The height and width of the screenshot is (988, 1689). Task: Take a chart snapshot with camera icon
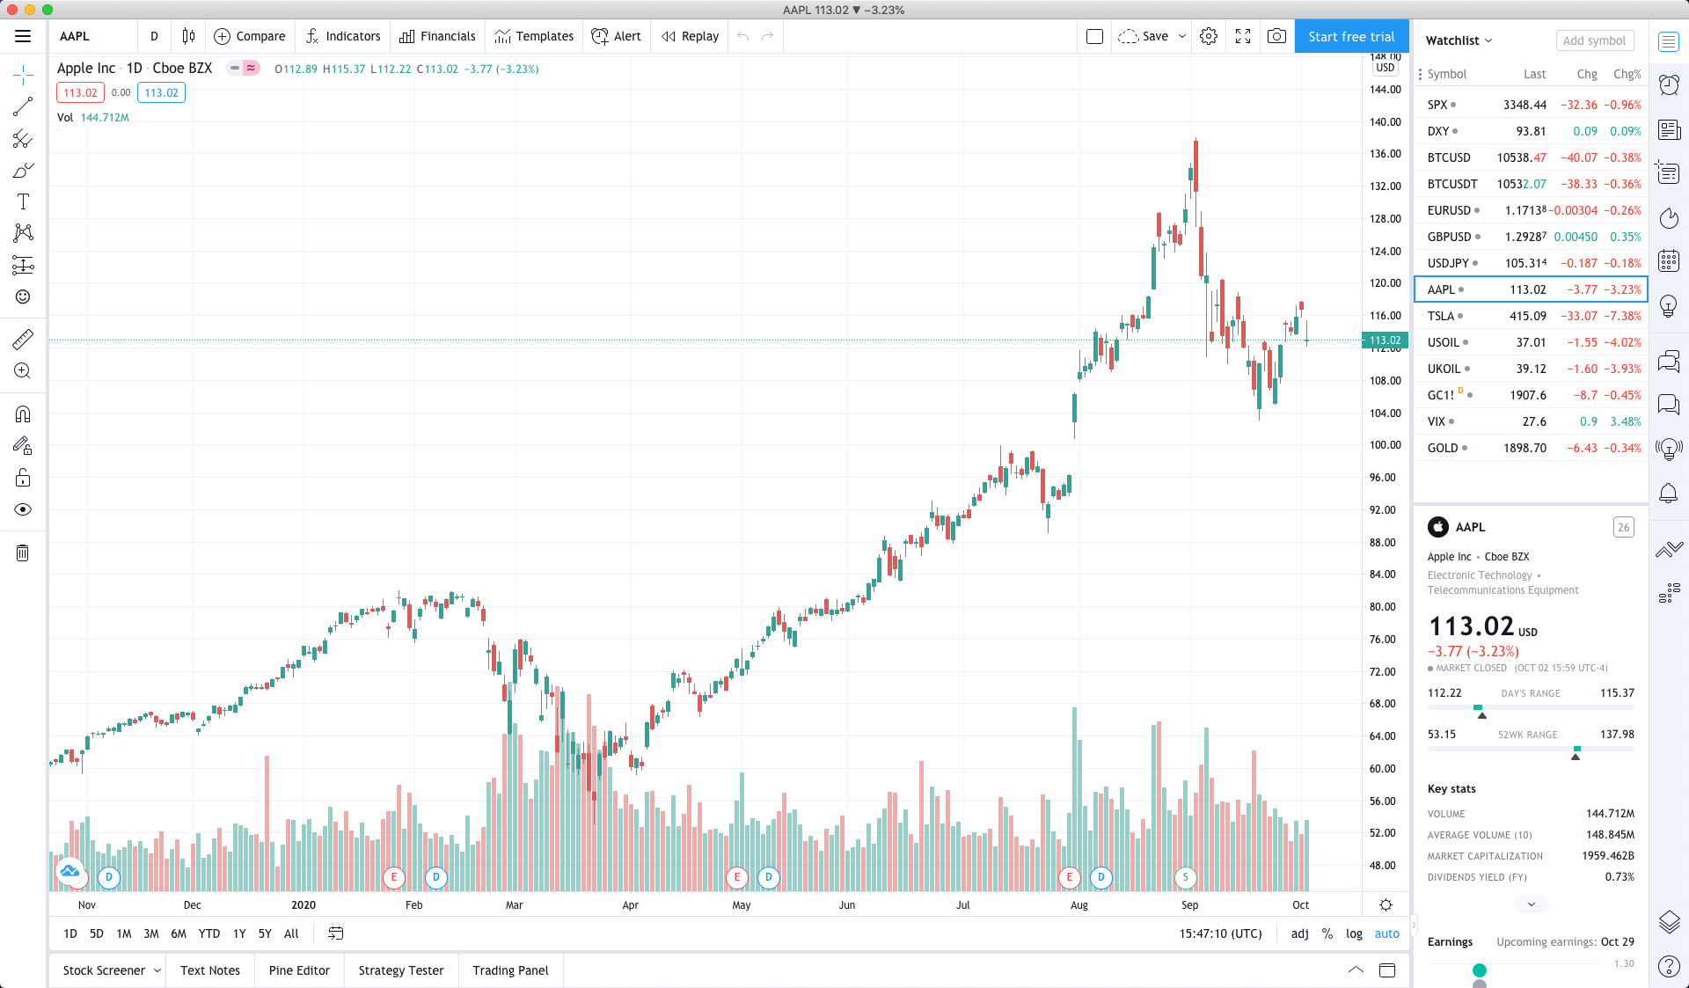point(1276,36)
